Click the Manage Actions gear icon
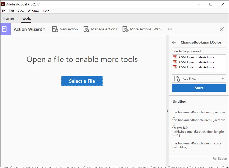Screen dimensions: 229x168 pyautogui.click(x=86, y=29)
